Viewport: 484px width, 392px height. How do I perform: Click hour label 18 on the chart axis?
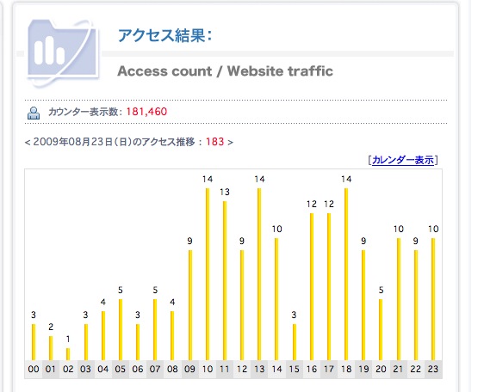tap(346, 369)
